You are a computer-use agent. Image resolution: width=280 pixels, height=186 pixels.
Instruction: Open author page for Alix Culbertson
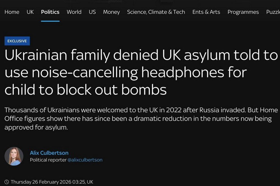pyautogui.click(x=49, y=153)
